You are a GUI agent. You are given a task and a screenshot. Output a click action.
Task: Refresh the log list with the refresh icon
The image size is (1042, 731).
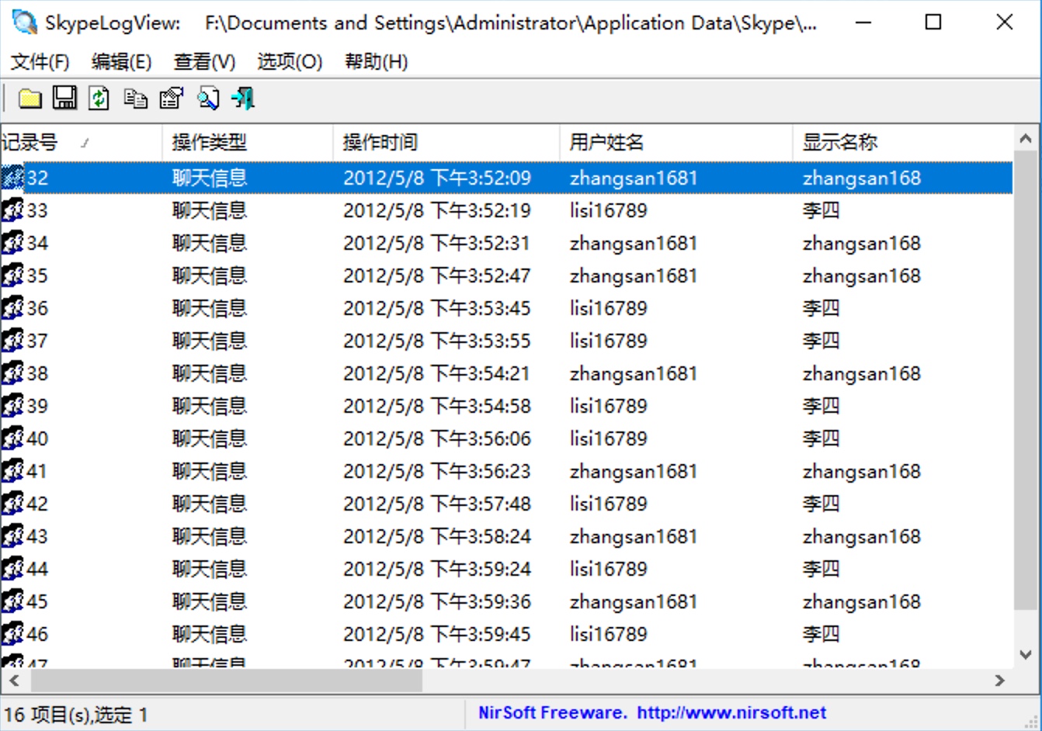click(x=99, y=98)
